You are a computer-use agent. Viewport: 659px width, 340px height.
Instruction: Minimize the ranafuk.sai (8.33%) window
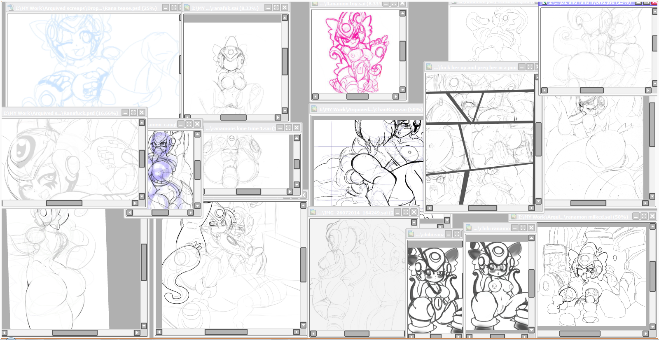coord(268,7)
